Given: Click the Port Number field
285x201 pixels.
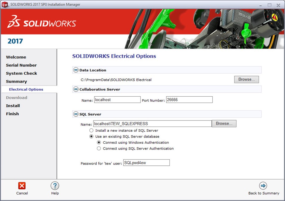Looking at the screenshot, I should [x=189, y=100].
